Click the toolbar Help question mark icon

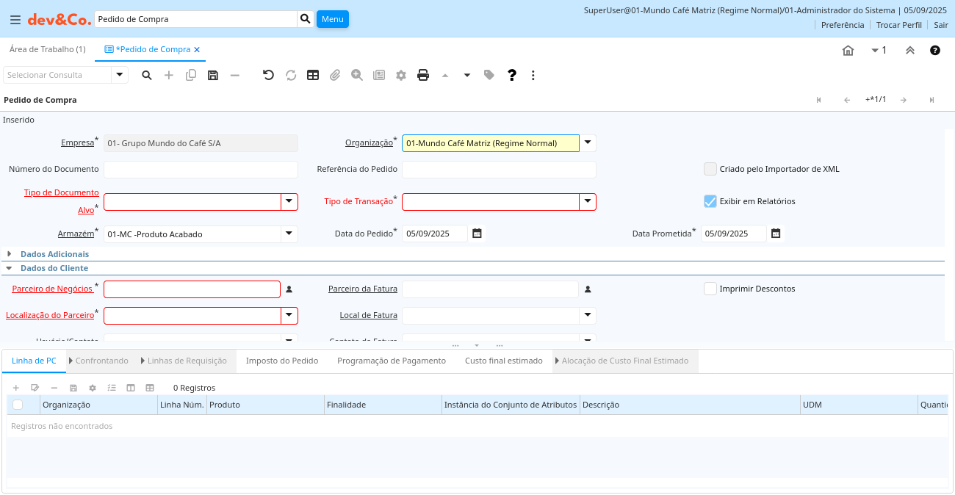tap(512, 75)
